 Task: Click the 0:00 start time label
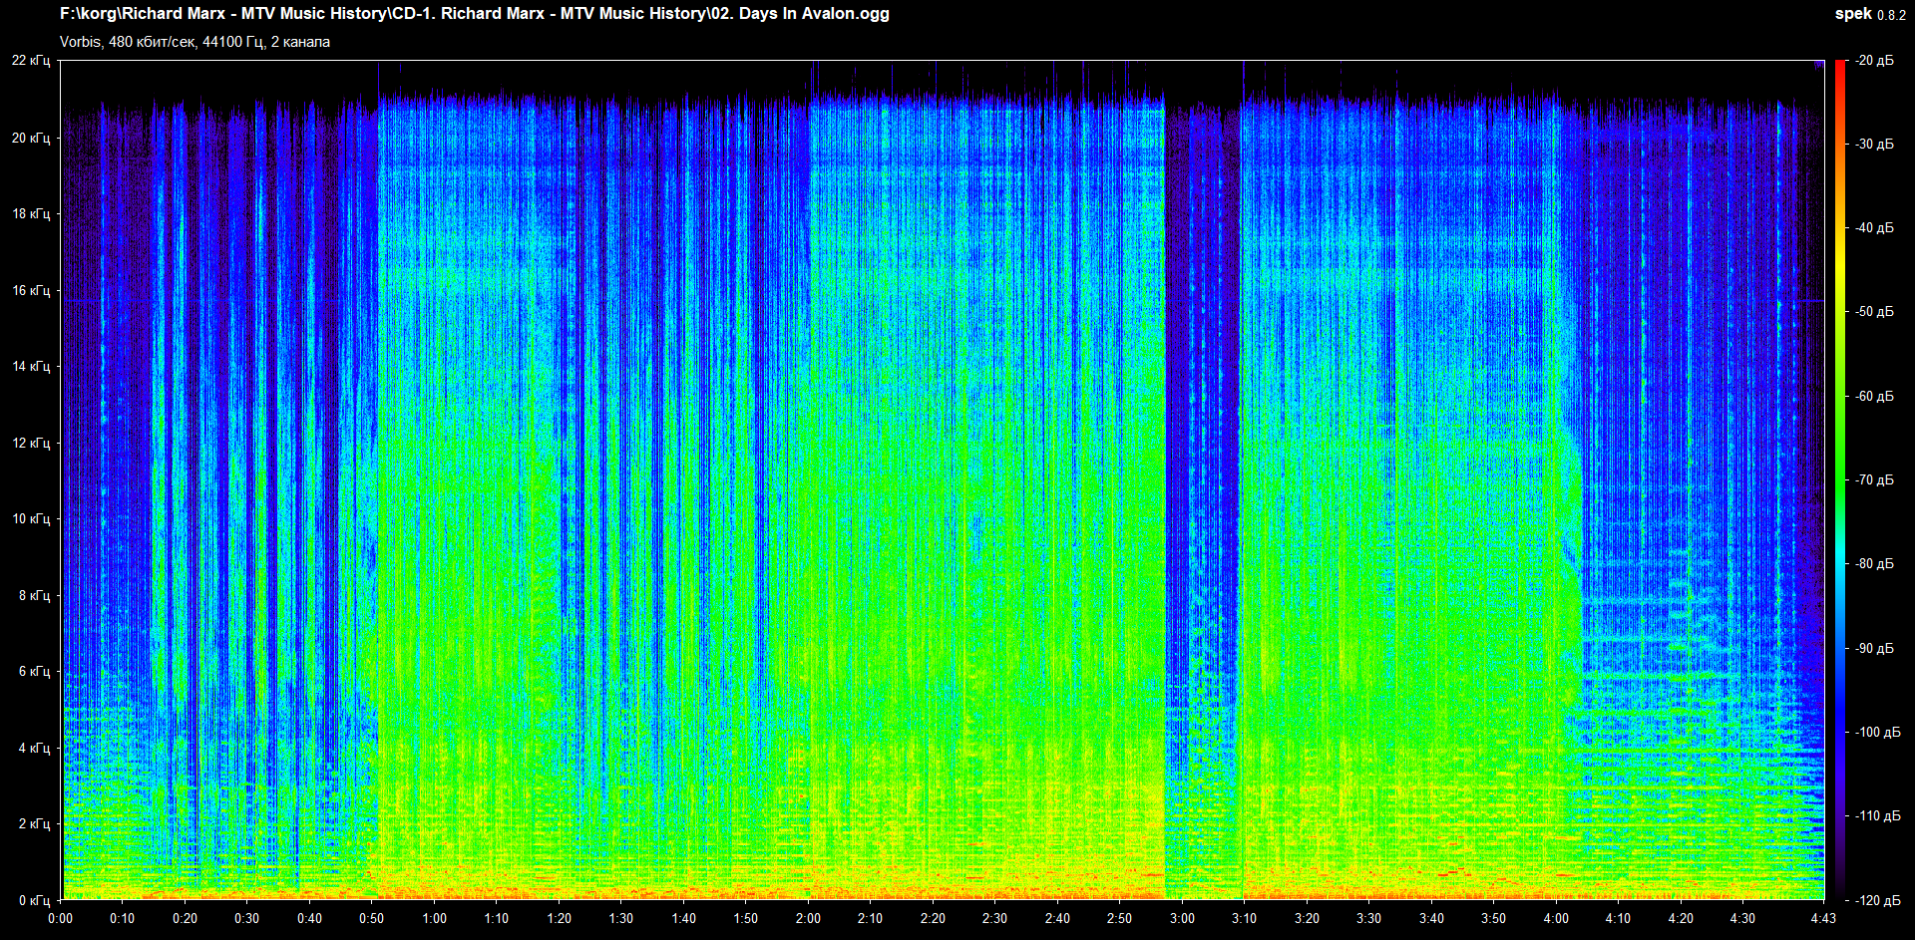pyautogui.click(x=60, y=918)
